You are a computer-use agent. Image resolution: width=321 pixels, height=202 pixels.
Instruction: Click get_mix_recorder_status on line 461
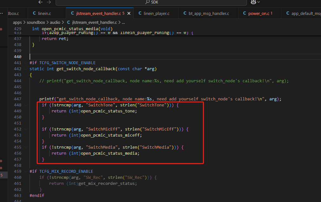click(107, 184)
